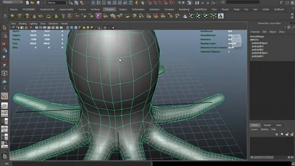Create a polygon torus from the shelf
The width and height of the screenshot is (295, 166).
click(48, 17)
